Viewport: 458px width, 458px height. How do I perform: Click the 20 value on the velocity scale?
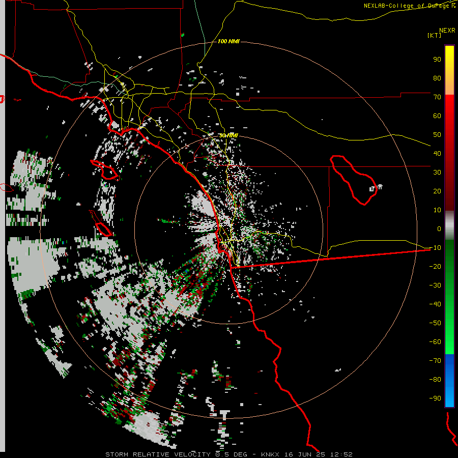tap(437, 191)
